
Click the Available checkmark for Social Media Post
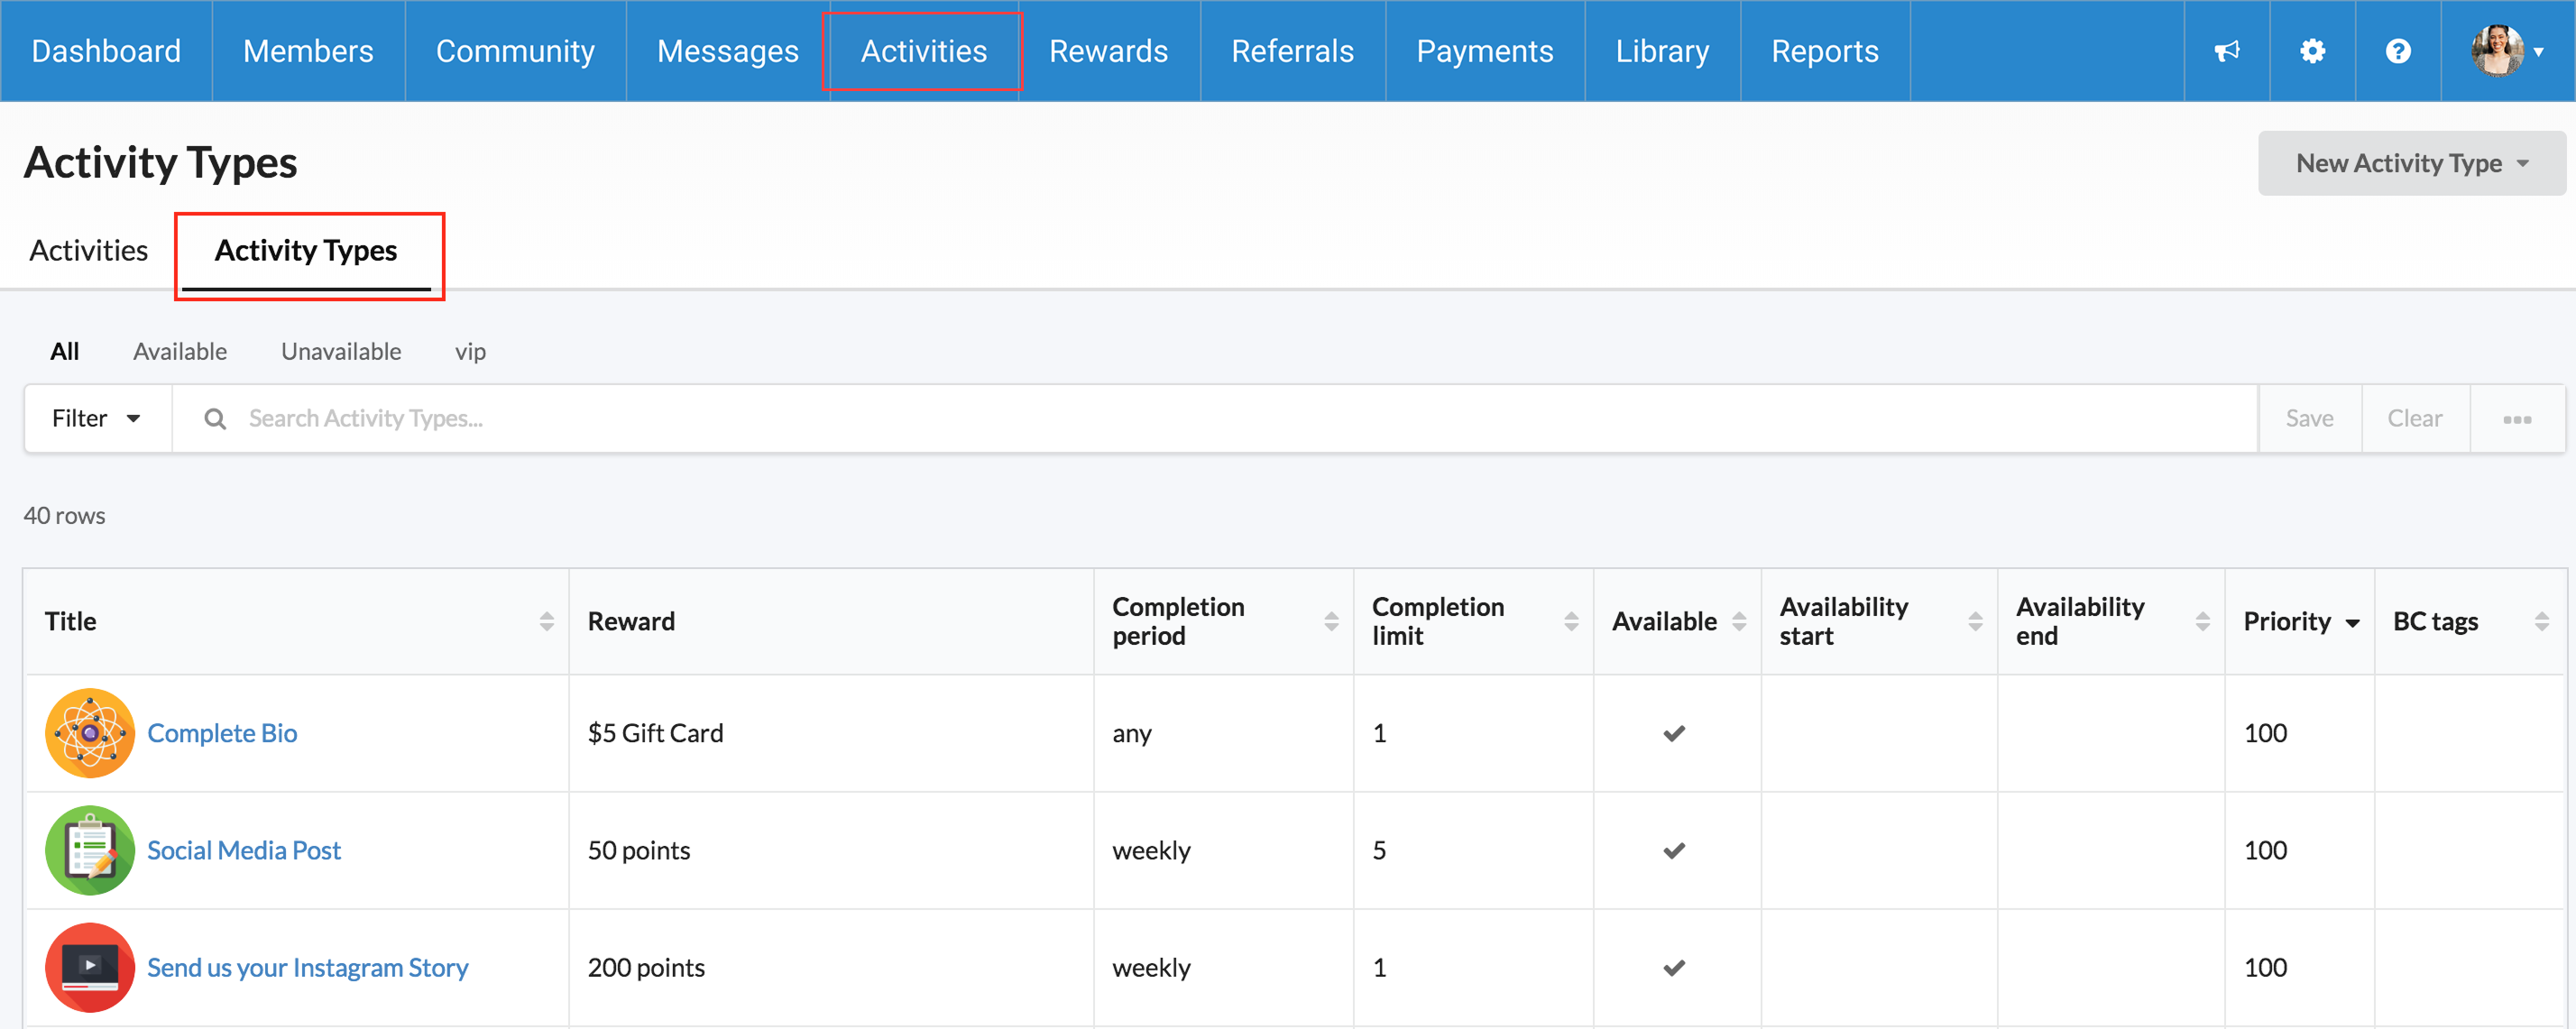pos(1674,850)
